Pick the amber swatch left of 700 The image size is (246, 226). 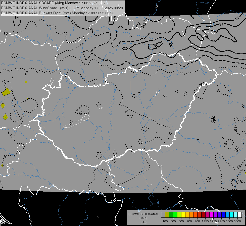click(187, 215)
